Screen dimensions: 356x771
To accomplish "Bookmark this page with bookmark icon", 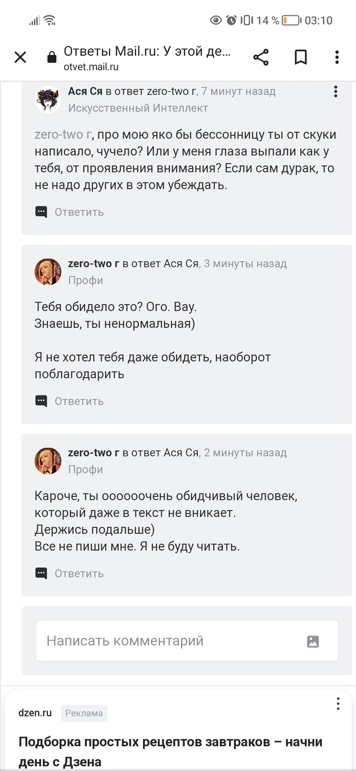I will pyautogui.click(x=301, y=57).
